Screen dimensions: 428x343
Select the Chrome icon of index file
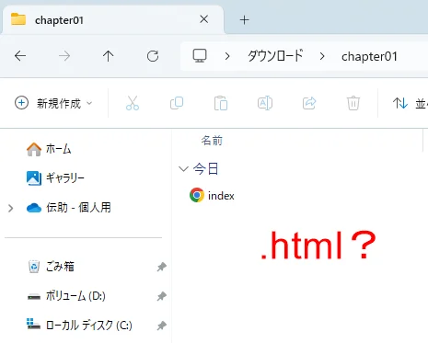coord(197,195)
